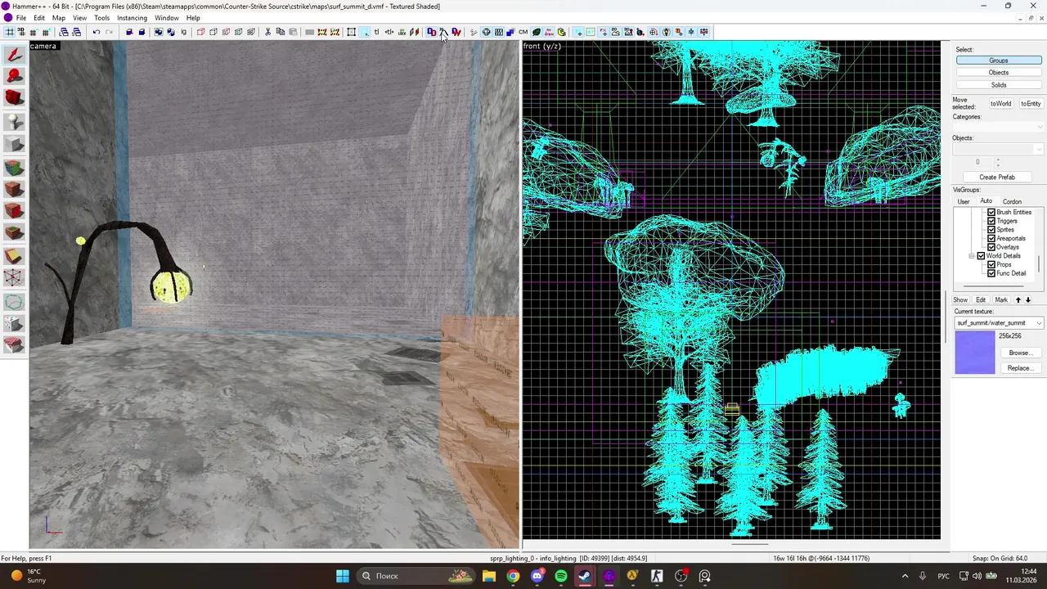Click the green leaf toolbar icon
This screenshot has width=1047, height=589.
pos(536,32)
